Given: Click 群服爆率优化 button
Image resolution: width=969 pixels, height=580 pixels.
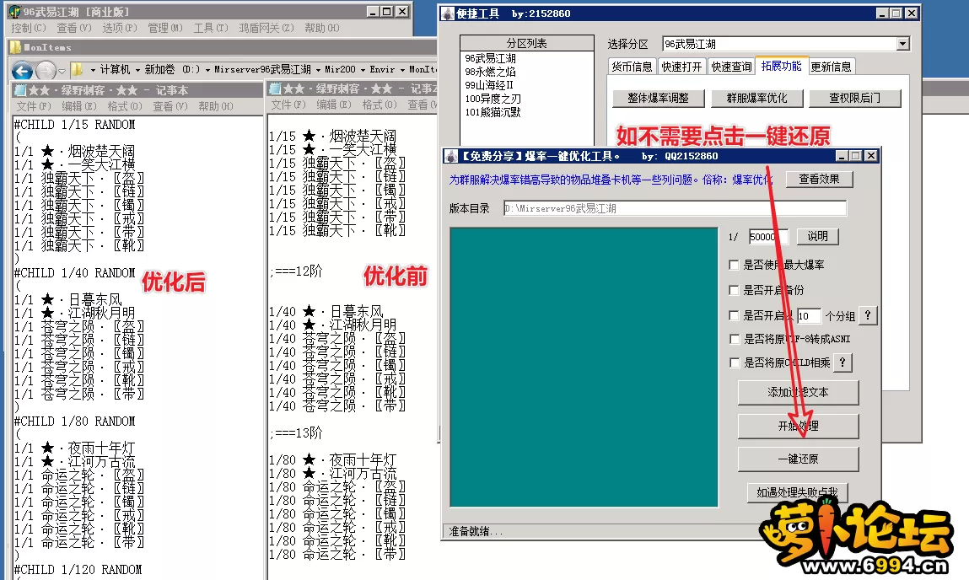Looking at the screenshot, I should point(757,98).
